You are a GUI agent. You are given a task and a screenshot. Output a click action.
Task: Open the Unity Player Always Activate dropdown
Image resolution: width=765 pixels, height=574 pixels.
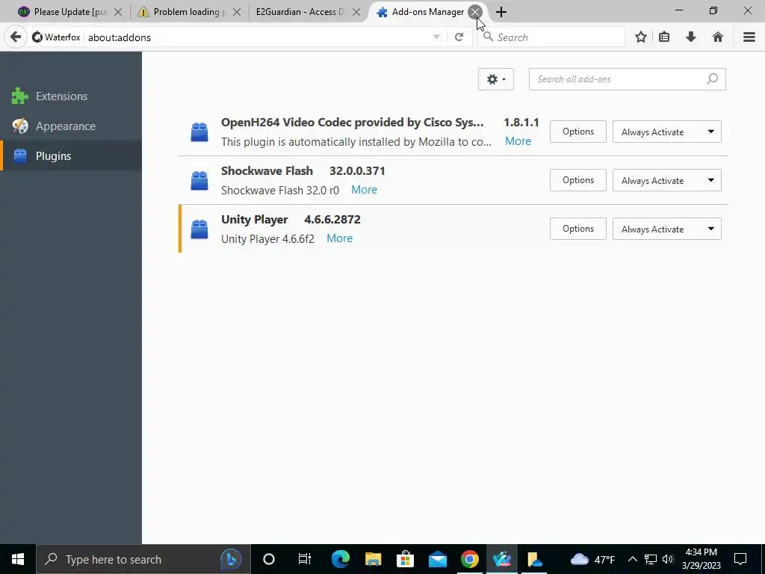pos(667,229)
